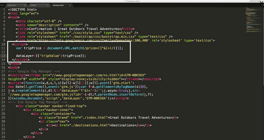Click line number 20 in gutter
264x140 pixels.
[x=3, y=83]
